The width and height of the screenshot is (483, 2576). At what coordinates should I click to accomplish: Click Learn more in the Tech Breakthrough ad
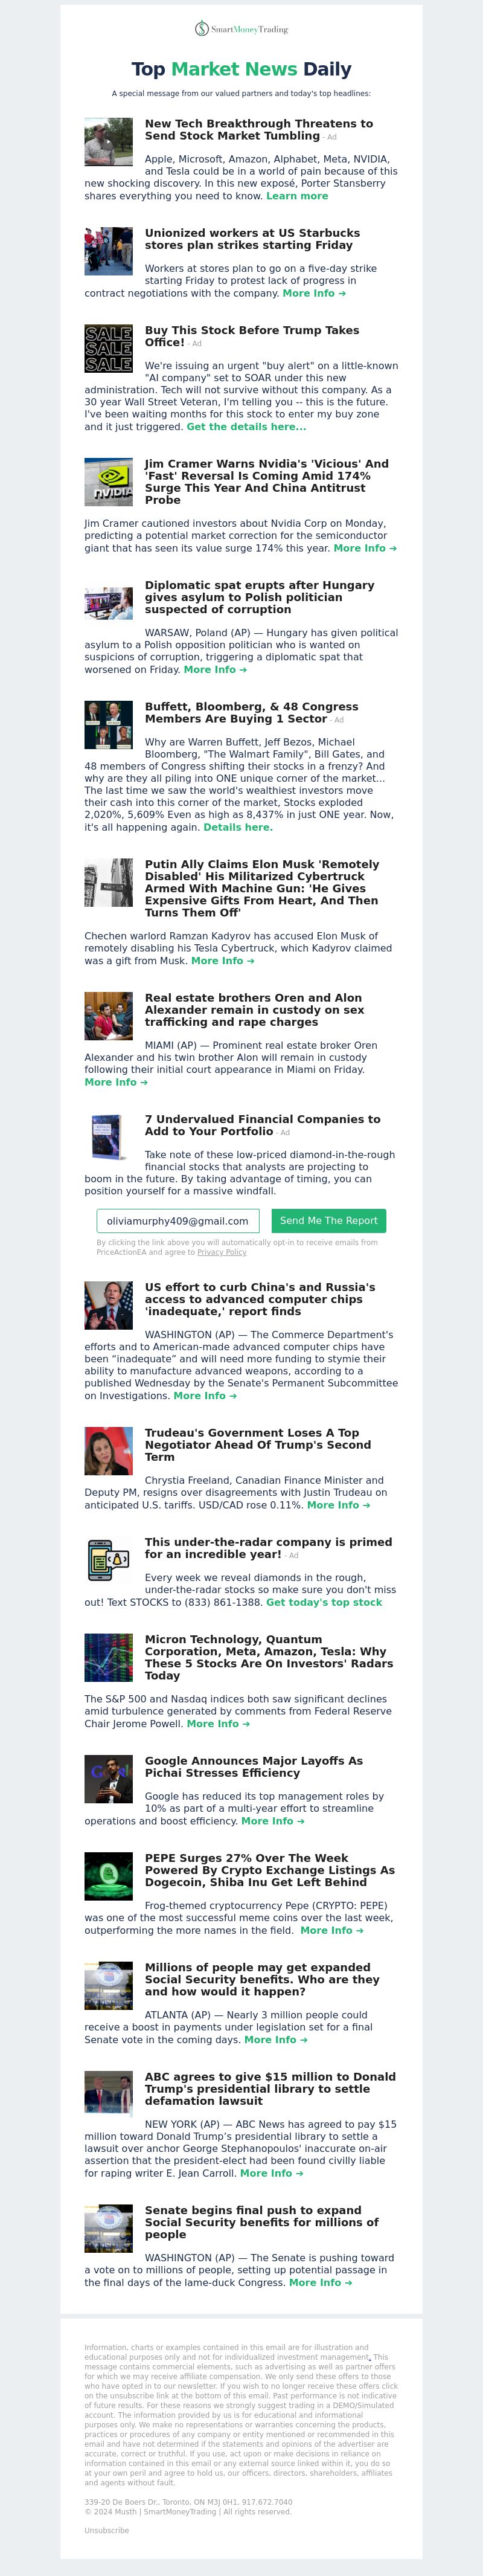coord(297,196)
